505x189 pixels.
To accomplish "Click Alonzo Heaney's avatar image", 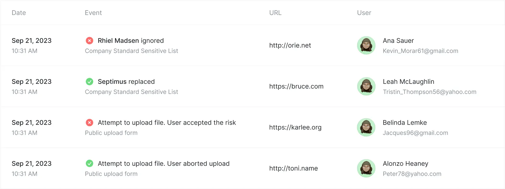I will 366,168.
